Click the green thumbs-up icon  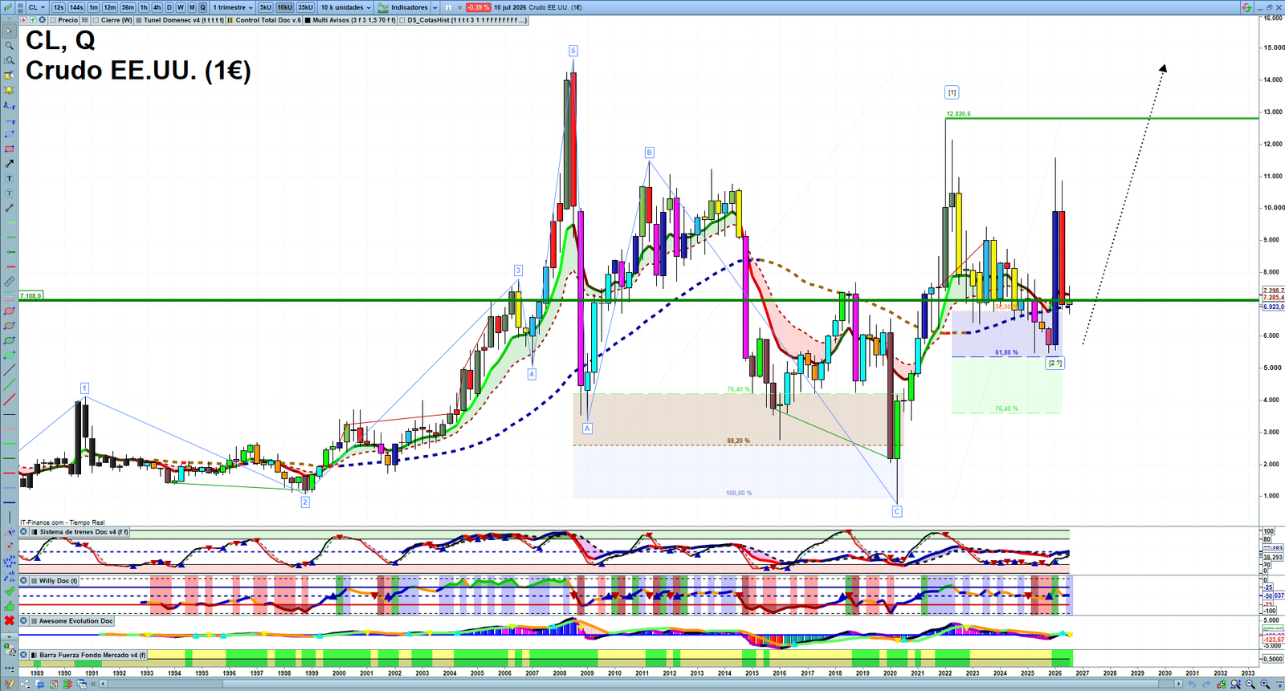(9, 606)
